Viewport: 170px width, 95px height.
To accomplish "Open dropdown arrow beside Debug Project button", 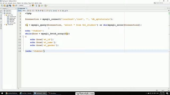I will coord(47,6).
